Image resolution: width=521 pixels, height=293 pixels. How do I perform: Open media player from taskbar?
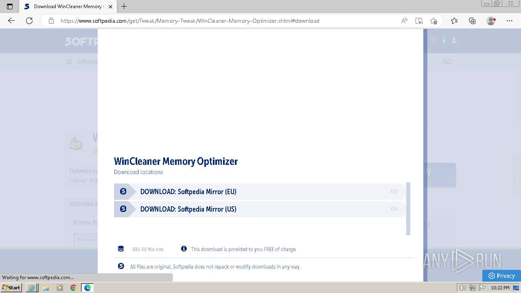coord(60,288)
